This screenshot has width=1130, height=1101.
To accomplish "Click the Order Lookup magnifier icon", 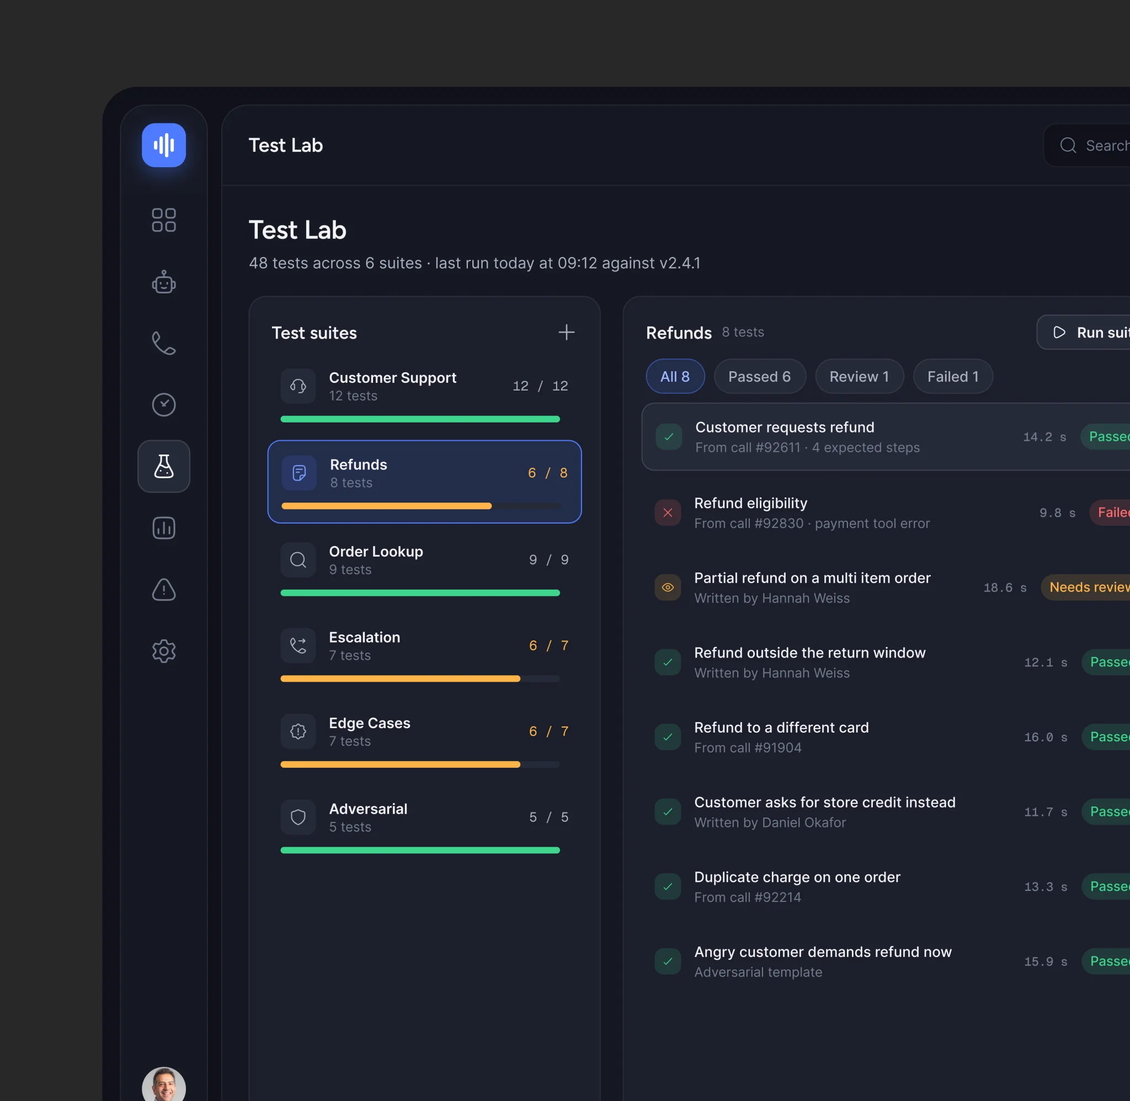I will click(299, 560).
